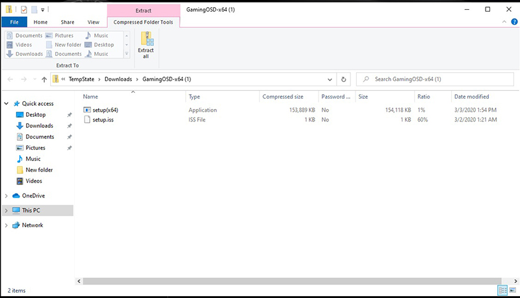
Task: Expand the Network tree node
Action: click(x=6, y=225)
